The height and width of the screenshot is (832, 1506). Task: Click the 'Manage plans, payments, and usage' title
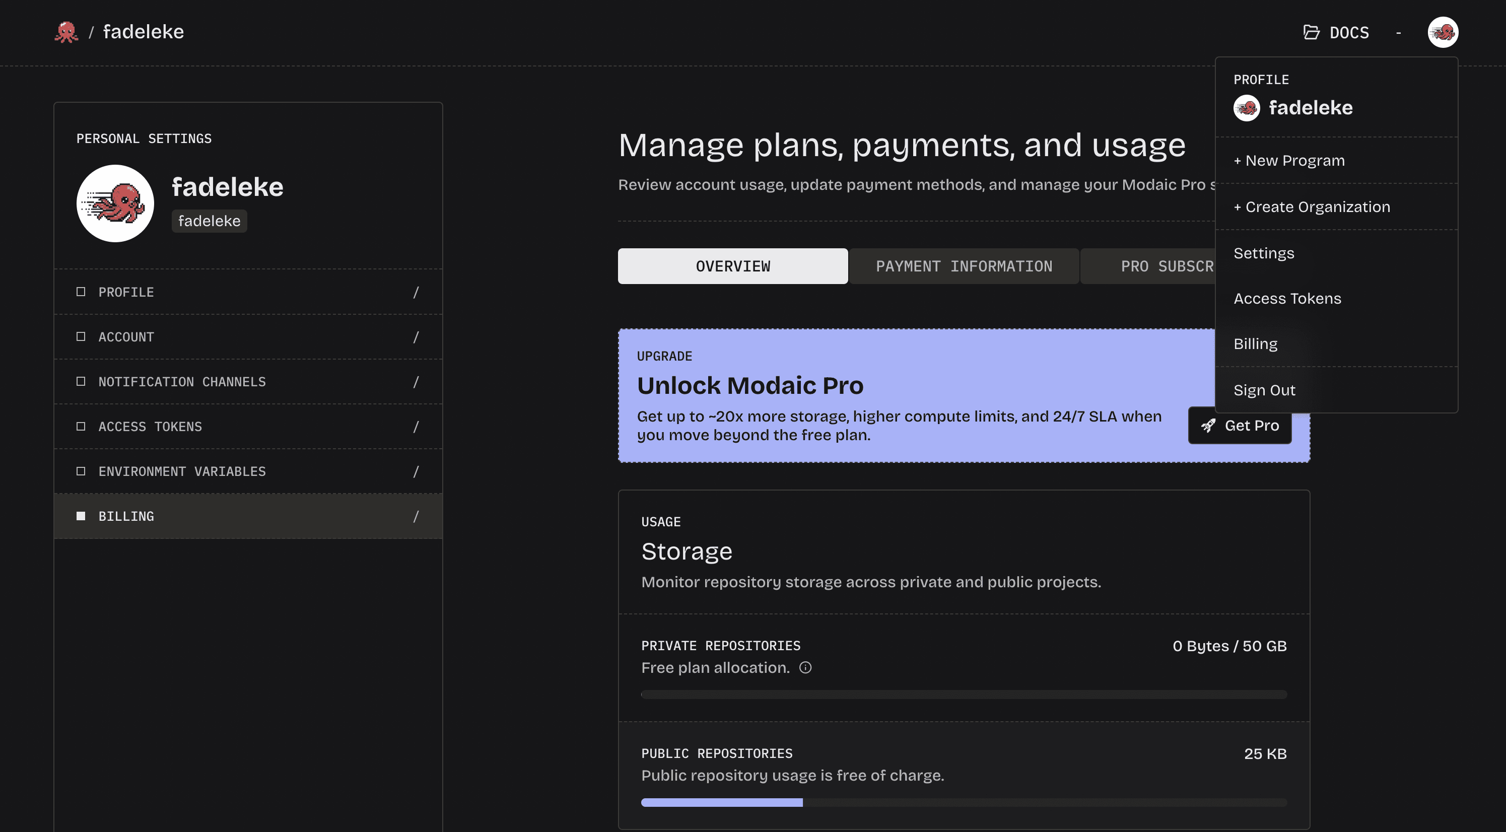point(902,145)
